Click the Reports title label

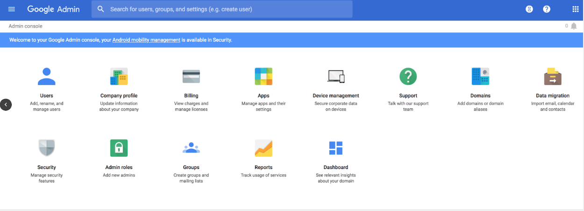coord(264,167)
